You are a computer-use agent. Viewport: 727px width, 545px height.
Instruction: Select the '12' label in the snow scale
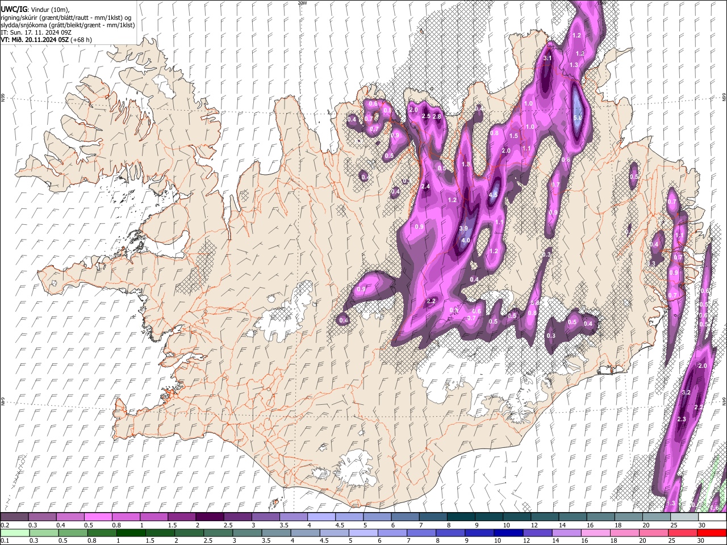click(533, 525)
